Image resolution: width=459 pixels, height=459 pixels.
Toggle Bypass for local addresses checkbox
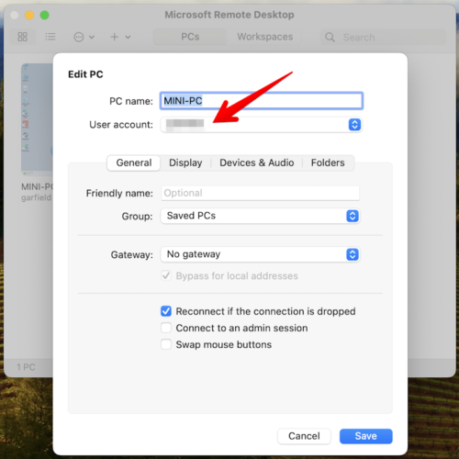click(166, 276)
